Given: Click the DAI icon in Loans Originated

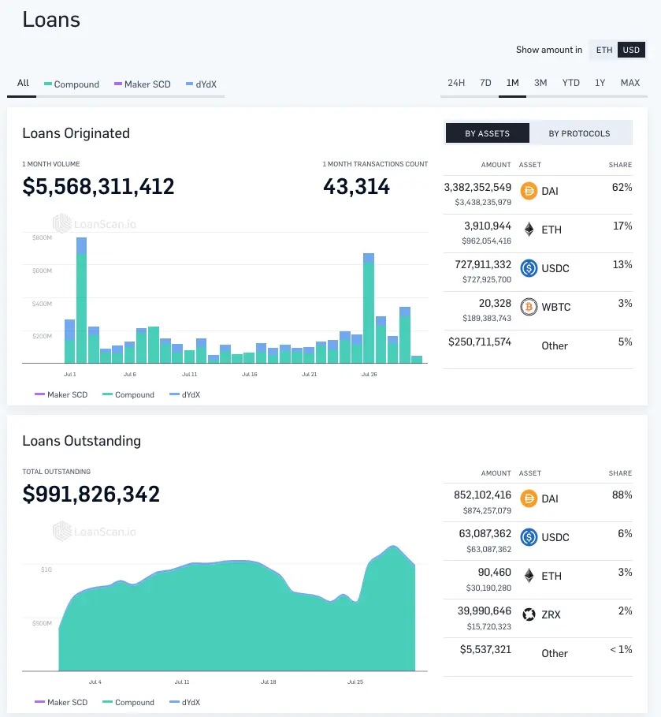Looking at the screenshot, I should coord(529,191).
